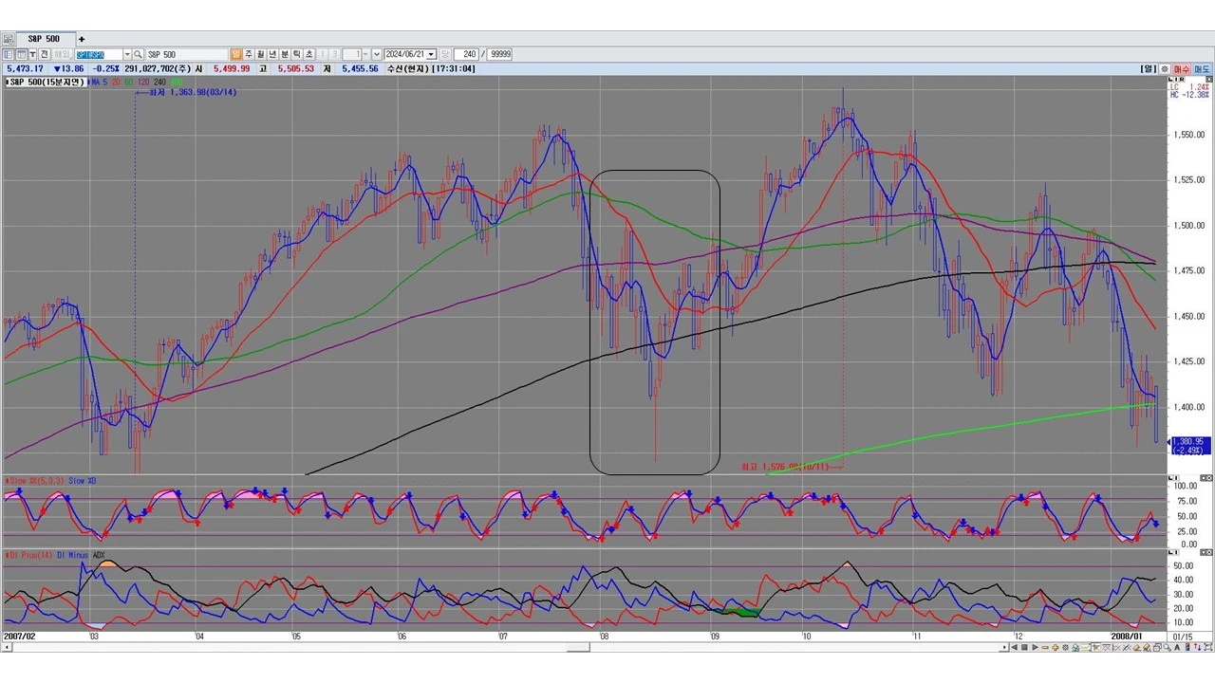1215x683 pixels.
Task: Click the 291,027,702(주) volume value
Action: coord(158,69)
